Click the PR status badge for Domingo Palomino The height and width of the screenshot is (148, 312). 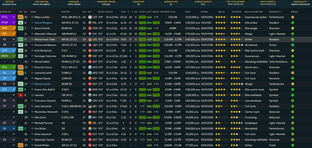coord(21,56)
